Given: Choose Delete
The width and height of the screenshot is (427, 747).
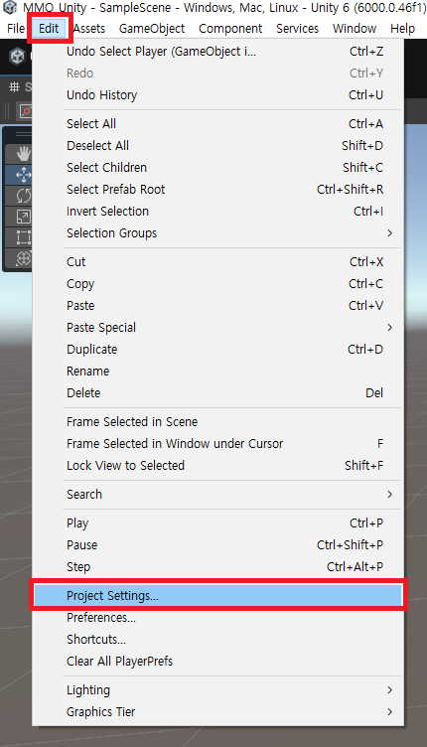Looking at the screenshot, I should point(218,393).
